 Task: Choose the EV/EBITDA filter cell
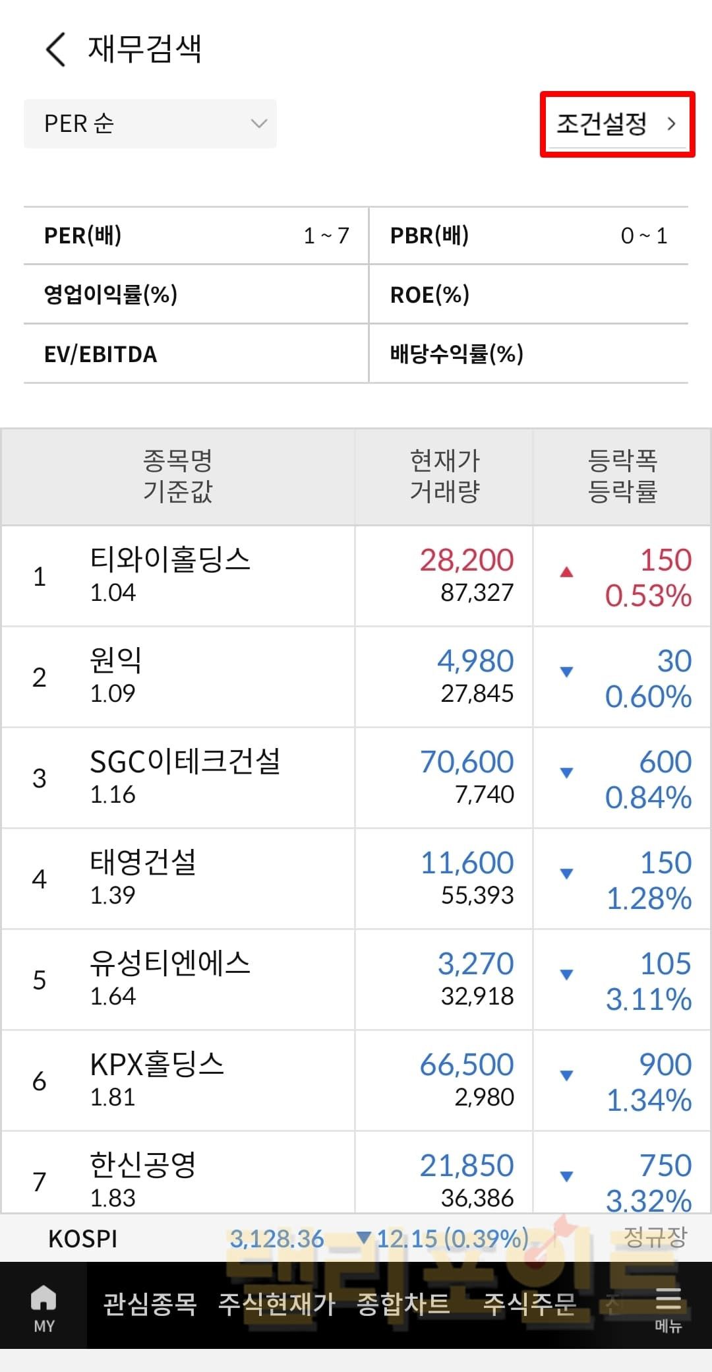tap(196, 354)
